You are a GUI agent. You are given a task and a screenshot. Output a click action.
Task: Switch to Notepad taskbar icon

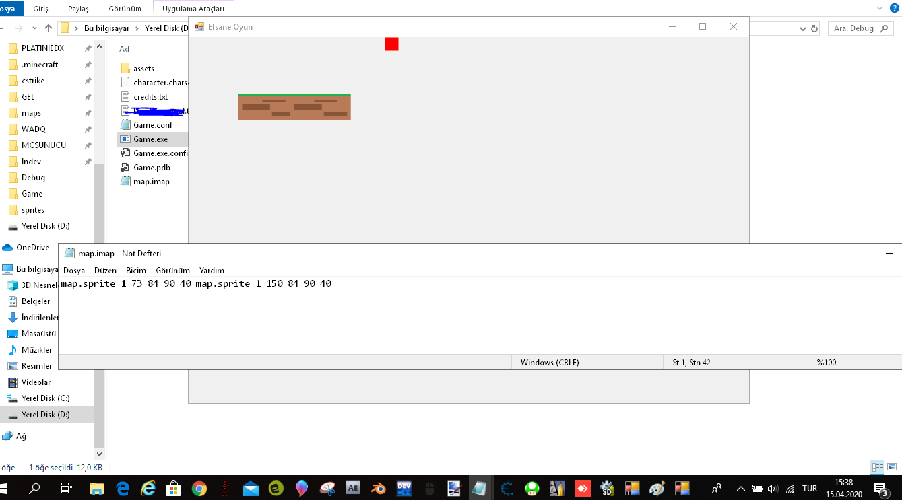479,489
